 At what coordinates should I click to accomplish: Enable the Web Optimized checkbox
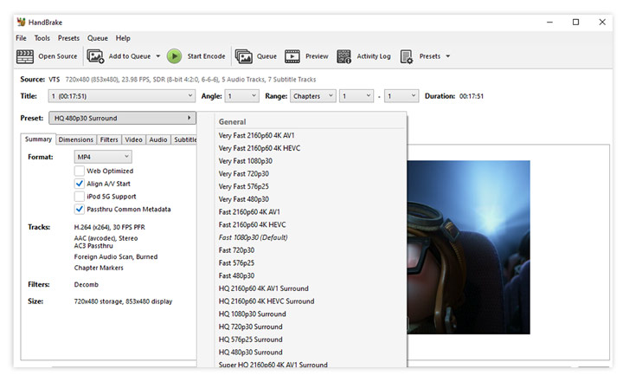coord(79,171)
